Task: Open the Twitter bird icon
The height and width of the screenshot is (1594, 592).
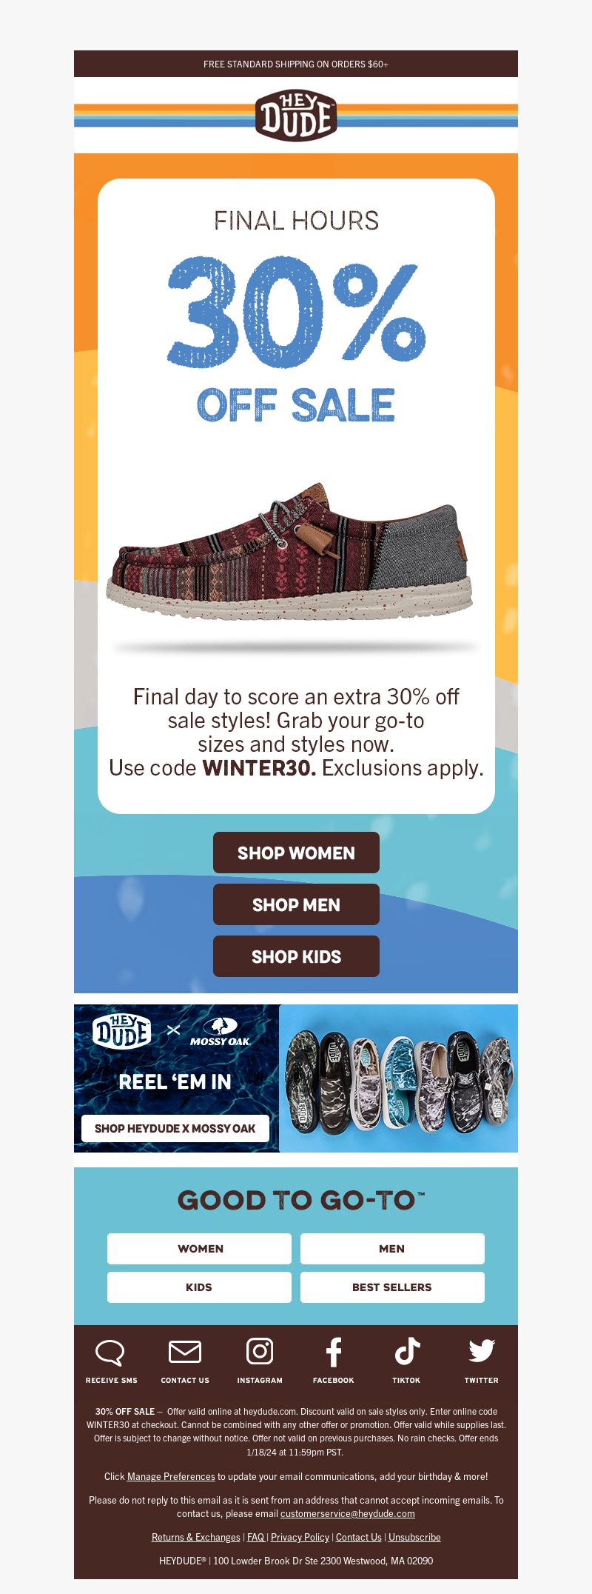Action: coord(482,1351)
